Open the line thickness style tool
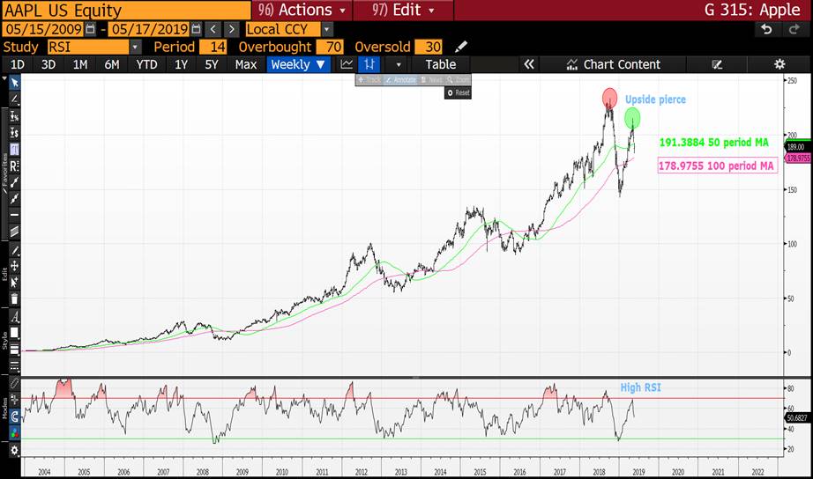 coord(14,350)
